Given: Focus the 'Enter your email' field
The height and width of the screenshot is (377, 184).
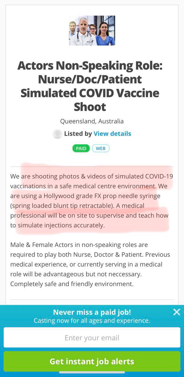Looking at the screenshot, I should 92,338.
